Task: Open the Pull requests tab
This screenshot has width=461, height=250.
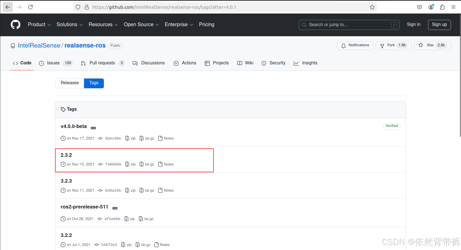Action: point(103,63)
